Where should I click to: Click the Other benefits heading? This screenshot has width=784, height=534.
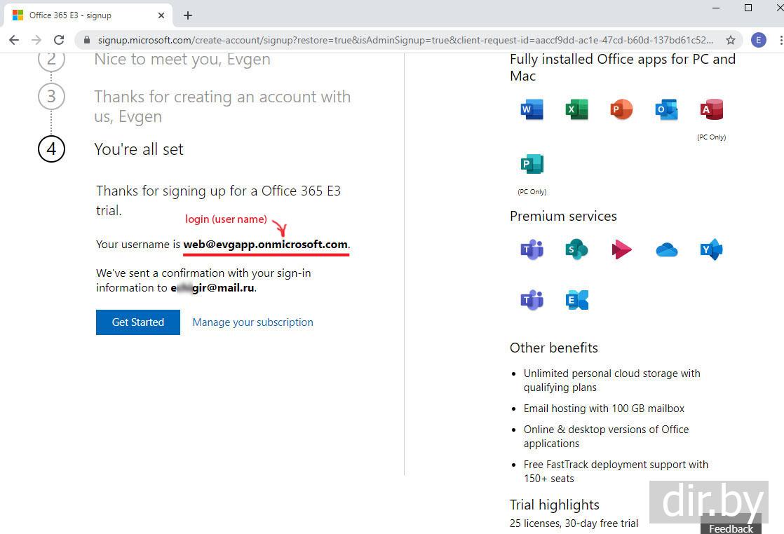click(553, 348)
